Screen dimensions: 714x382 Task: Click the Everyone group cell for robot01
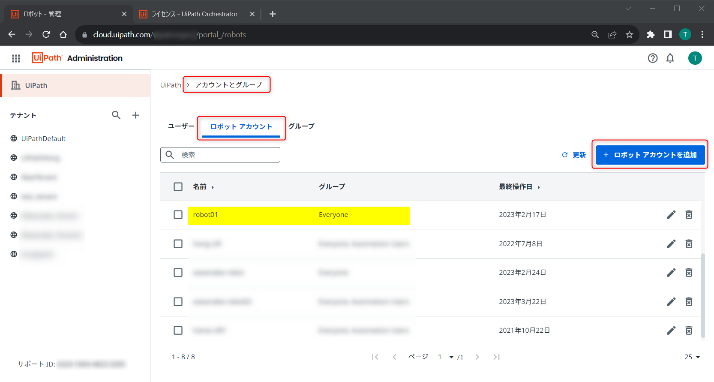tap(333, 215)
